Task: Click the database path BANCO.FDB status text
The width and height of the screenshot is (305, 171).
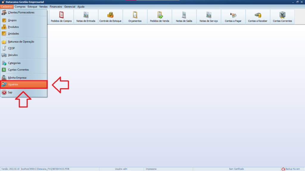Action: coord(45,169)
